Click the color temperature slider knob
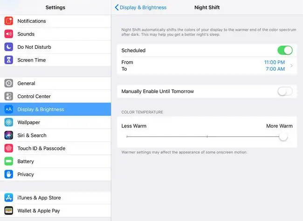The image size is (303, 221). click(283, 136)
